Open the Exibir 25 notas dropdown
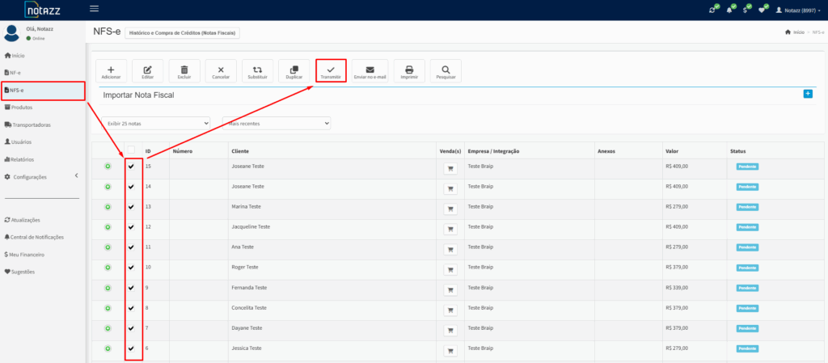Screen dimensions: 828x363 click(x=155, y=124)
